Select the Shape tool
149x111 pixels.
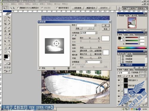[9, 45]
